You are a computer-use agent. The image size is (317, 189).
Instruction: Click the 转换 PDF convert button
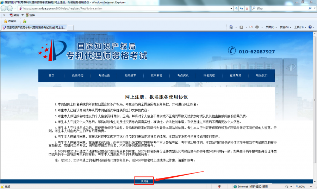(x=14, y=15)
